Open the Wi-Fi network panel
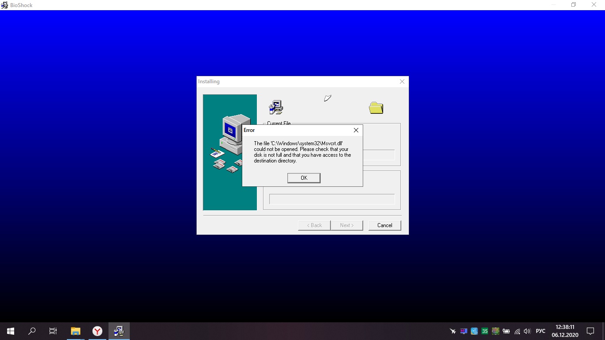This screenshot has height=340, width=605. 517,331
